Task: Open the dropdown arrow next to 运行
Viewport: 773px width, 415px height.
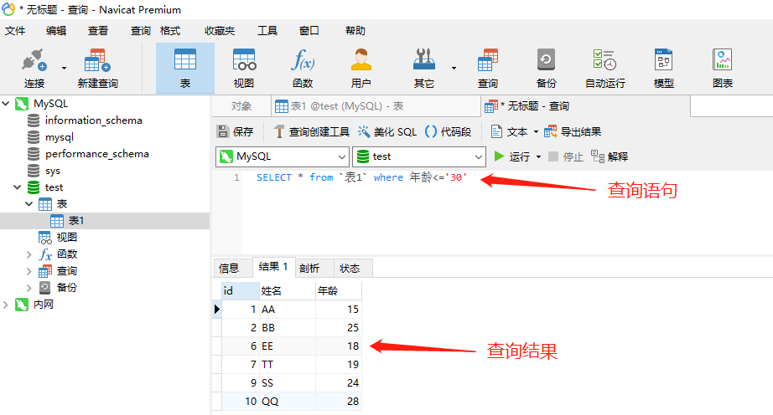Action: tap(538, 156)
